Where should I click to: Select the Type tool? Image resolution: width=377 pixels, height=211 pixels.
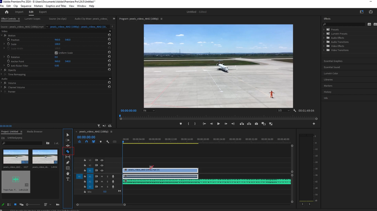click(x=68, y=179)
